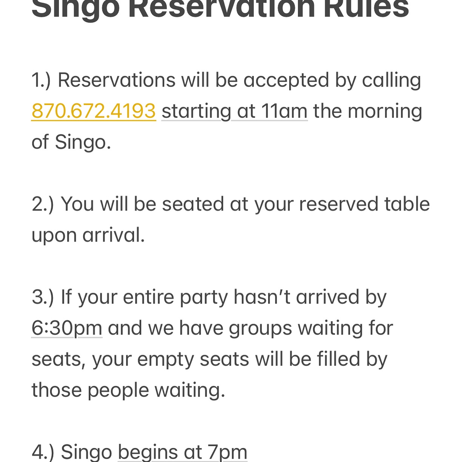This screenshot has height=462, width=469.
Task: Click the '2.)' list number
Action: (43, 204)
